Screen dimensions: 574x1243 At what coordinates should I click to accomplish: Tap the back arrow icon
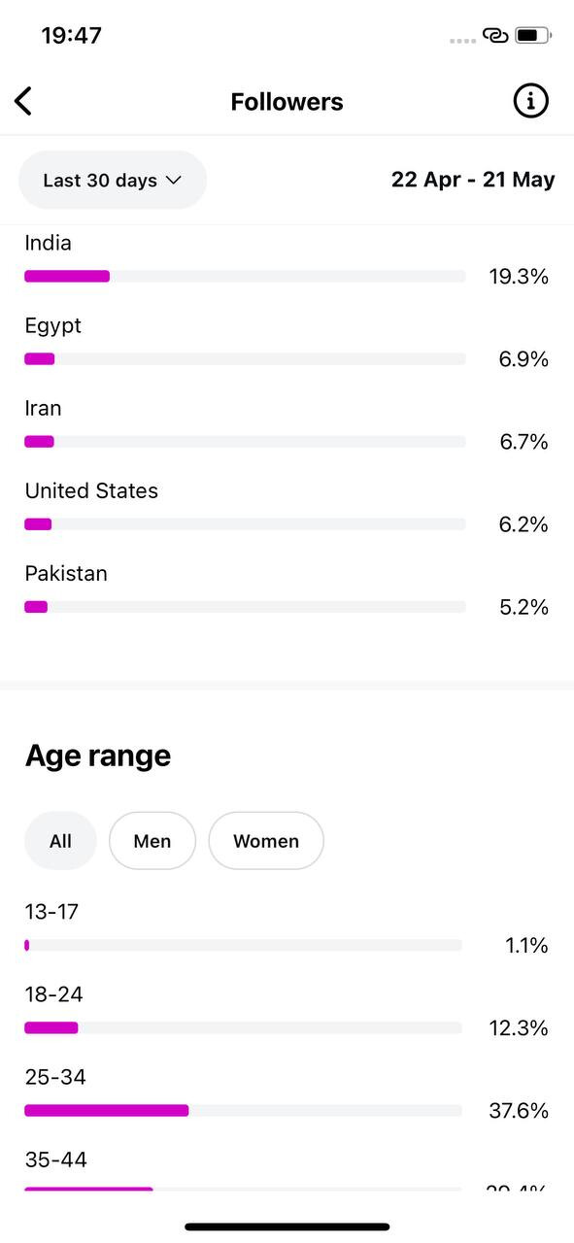[23, 101]
